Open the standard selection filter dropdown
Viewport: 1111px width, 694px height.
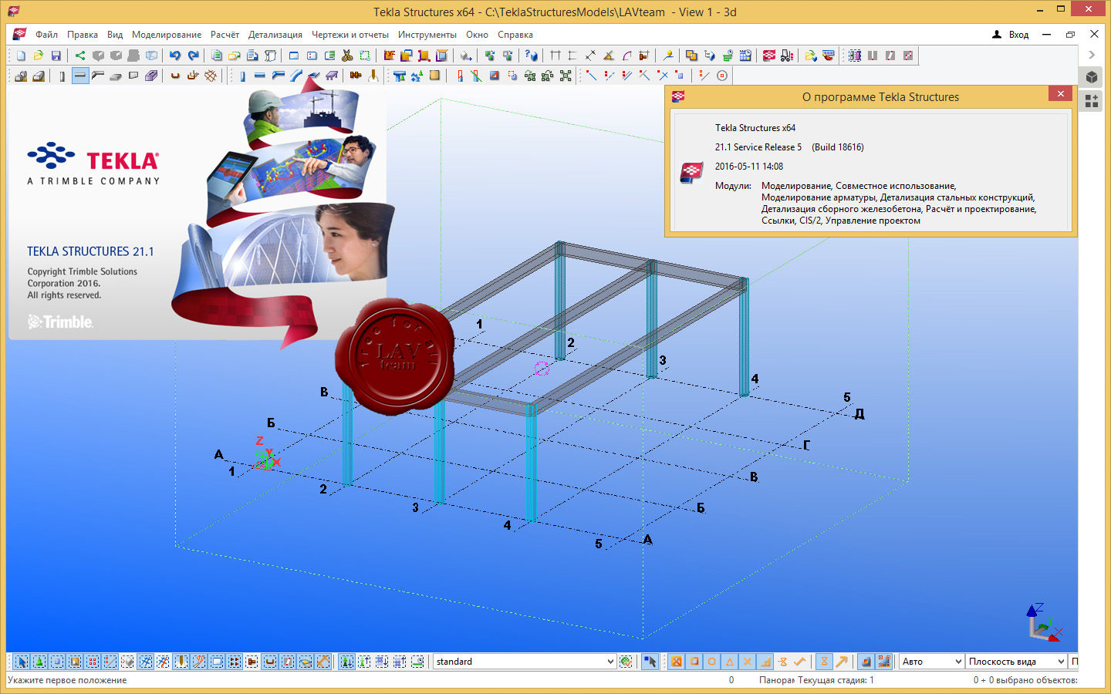525,662
